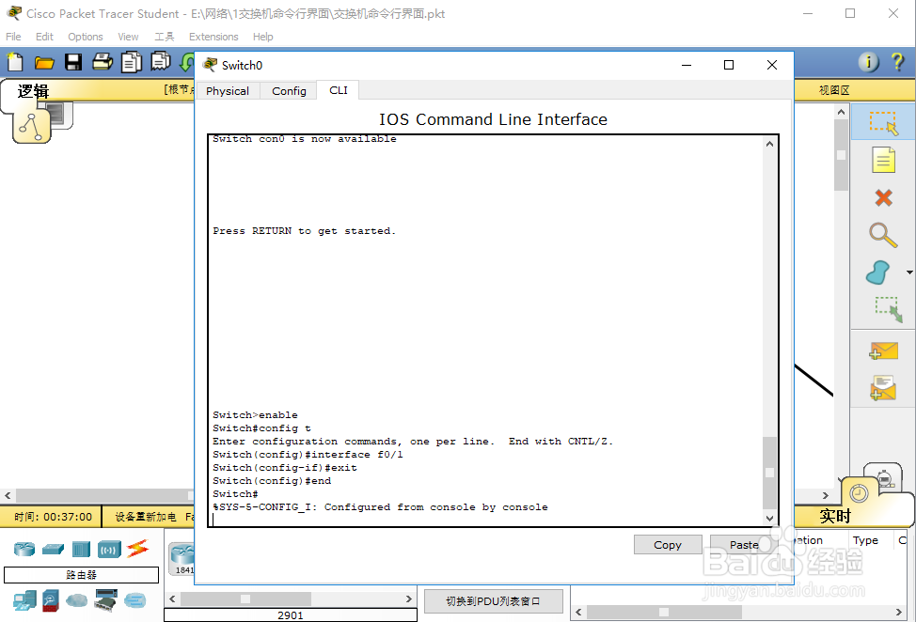Open the Help menu
This screenshot has width=916, height=622.
[x=263, y=37]
